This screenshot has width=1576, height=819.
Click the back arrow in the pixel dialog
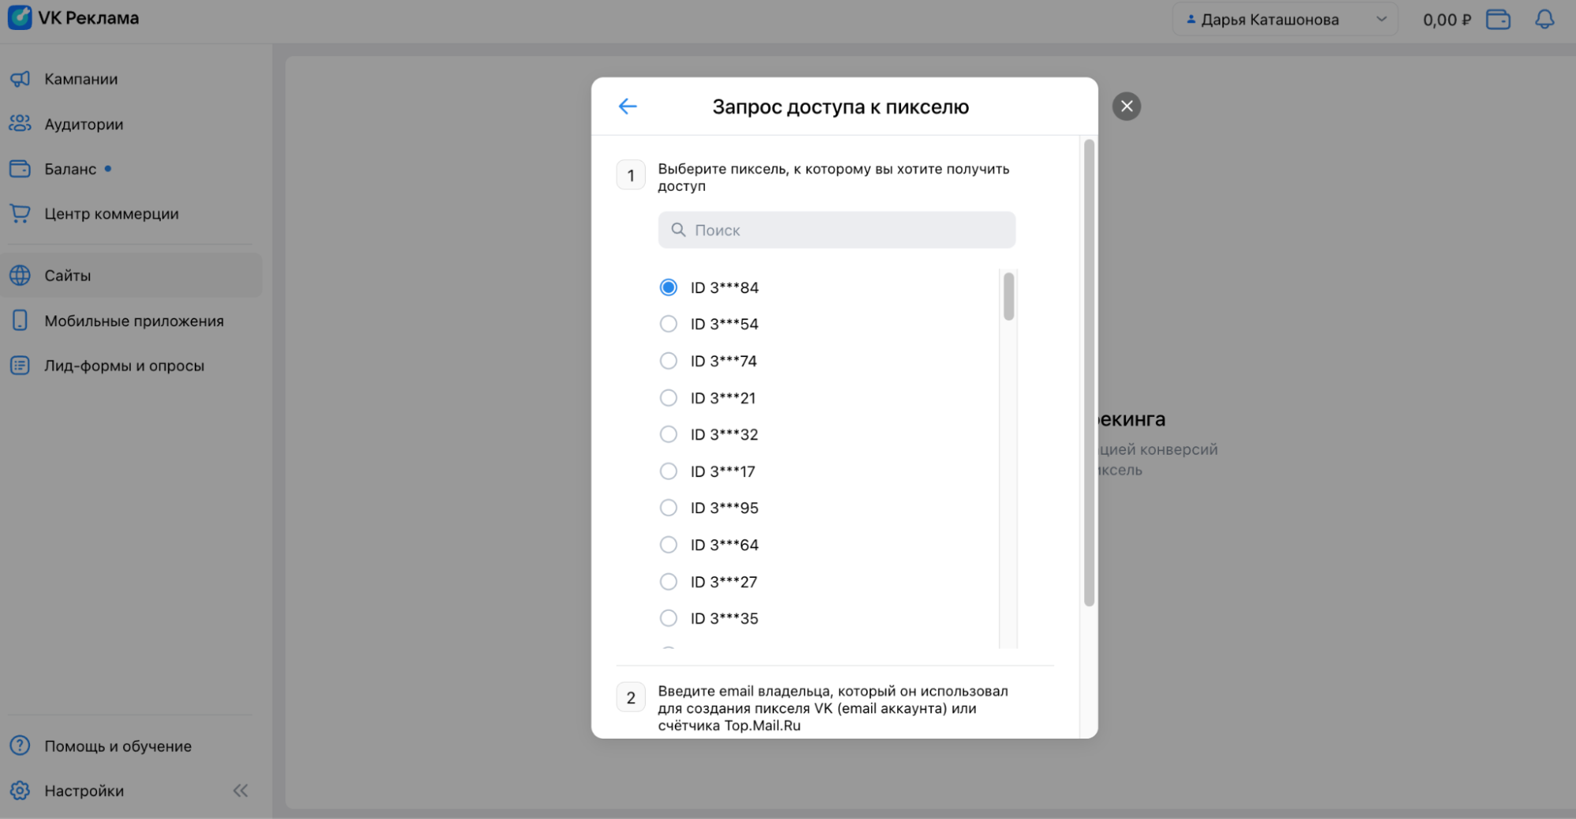628,106
